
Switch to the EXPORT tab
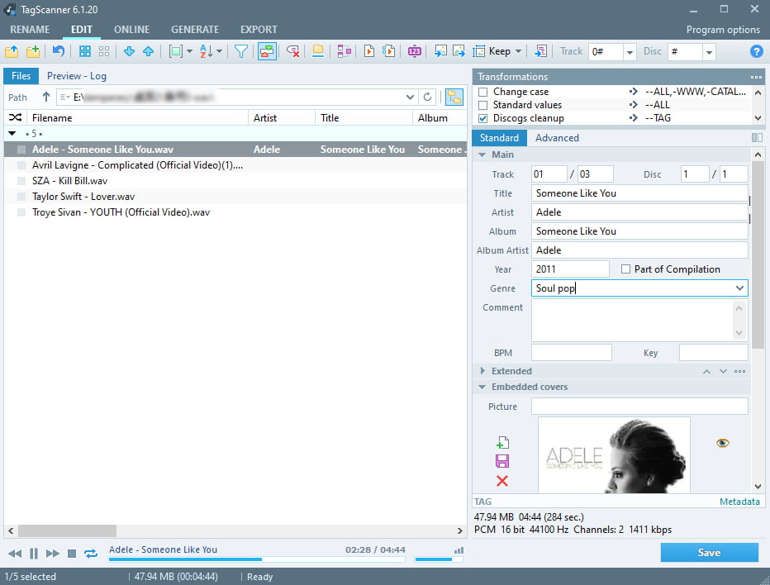pyautogui.click(x=259, y=30)
